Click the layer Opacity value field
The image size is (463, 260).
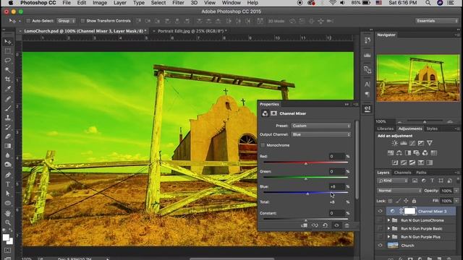[446, 191]
